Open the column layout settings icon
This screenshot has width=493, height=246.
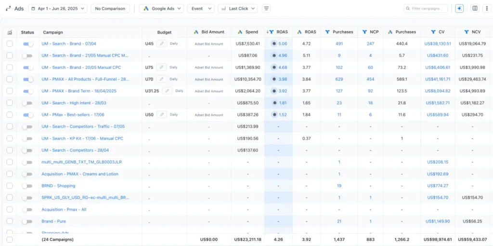475,9
